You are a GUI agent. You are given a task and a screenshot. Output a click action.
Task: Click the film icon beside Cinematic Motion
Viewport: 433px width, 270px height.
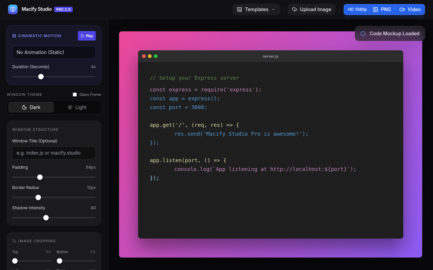14,36
